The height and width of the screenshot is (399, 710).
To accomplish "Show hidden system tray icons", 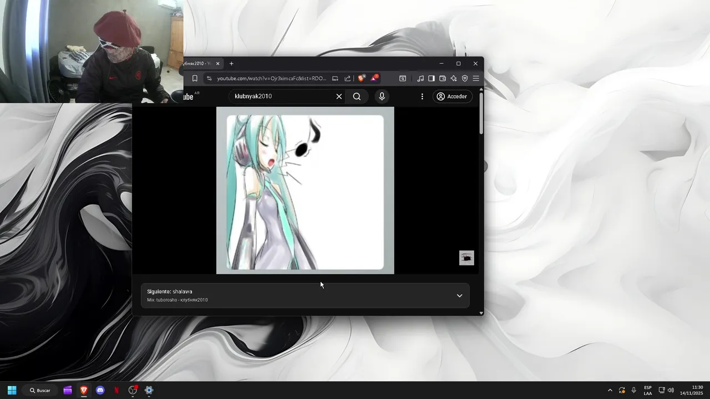I will click(610, 390).
